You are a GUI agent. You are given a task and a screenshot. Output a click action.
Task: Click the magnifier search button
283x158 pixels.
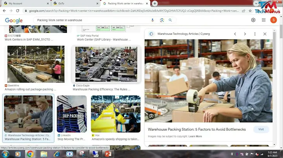point(170,20)
